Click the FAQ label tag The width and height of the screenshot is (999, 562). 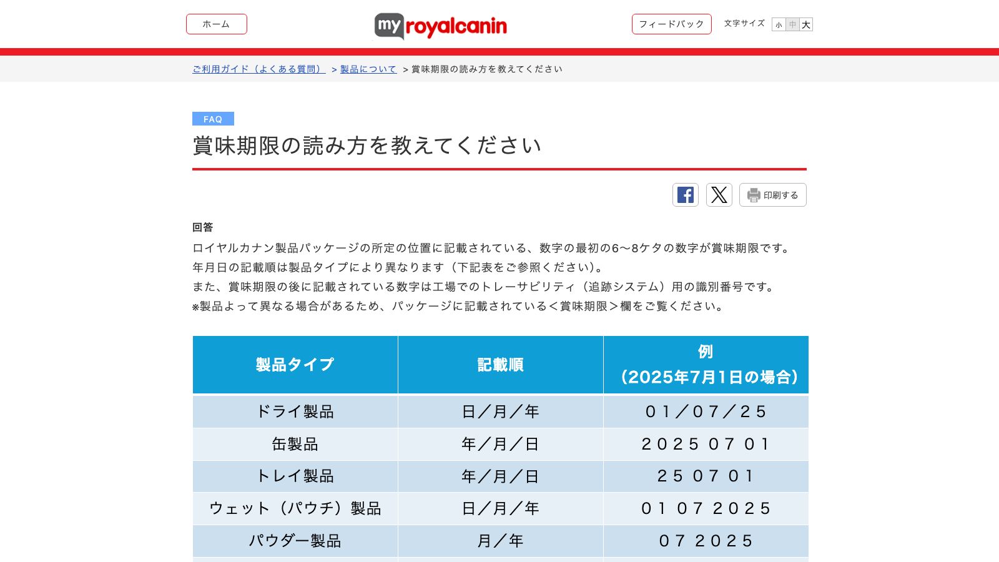tap(213, 119)
